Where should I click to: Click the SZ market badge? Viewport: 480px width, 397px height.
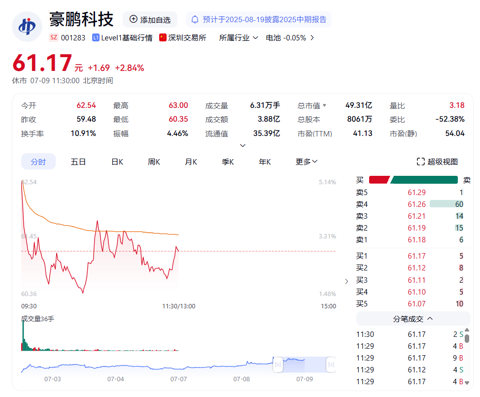(x=53, y=38)
